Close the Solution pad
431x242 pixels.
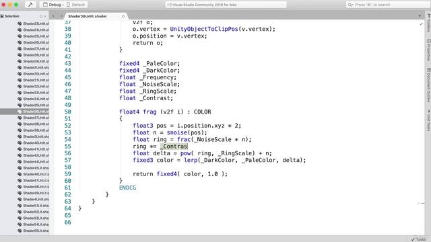[x=45, y=16]
